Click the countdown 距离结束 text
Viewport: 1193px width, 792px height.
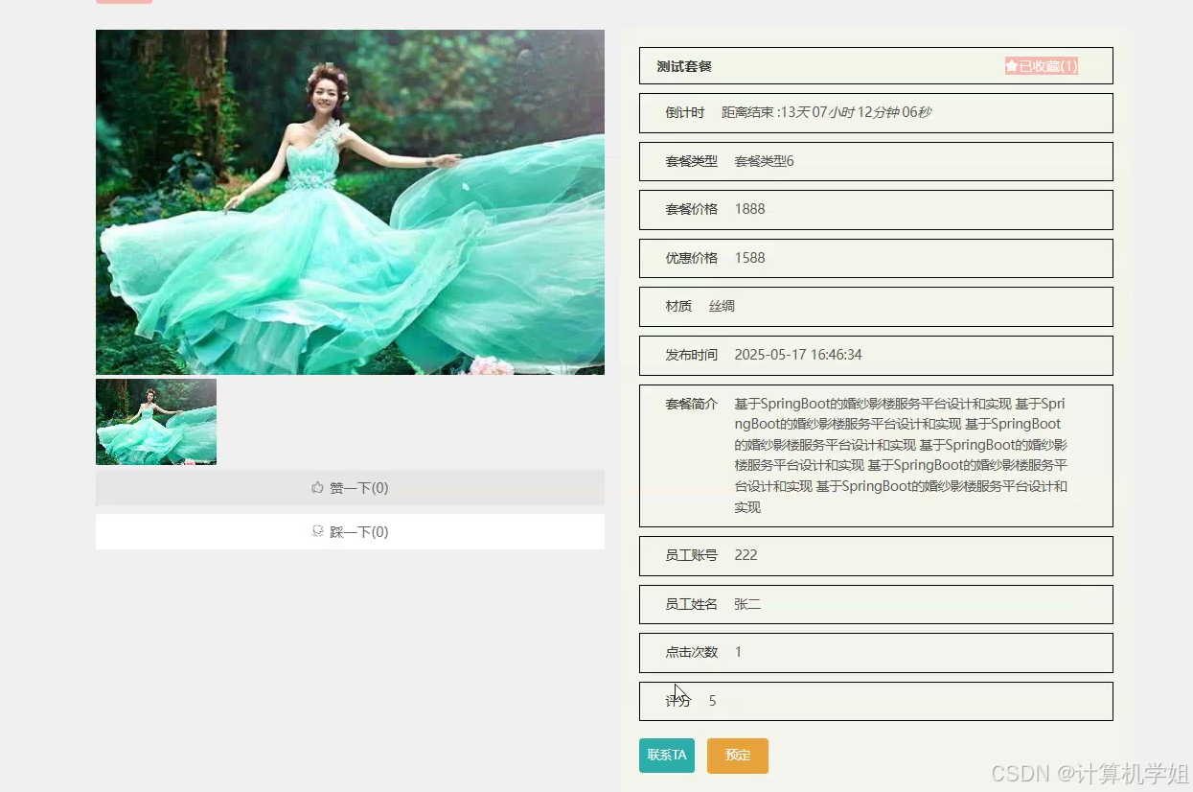coord(827,112)
